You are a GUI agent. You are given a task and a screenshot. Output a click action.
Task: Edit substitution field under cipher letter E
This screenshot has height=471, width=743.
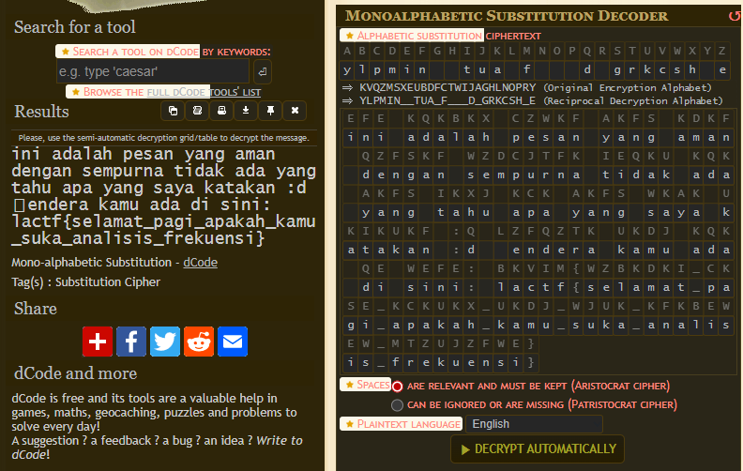click(x=407, y=70)
